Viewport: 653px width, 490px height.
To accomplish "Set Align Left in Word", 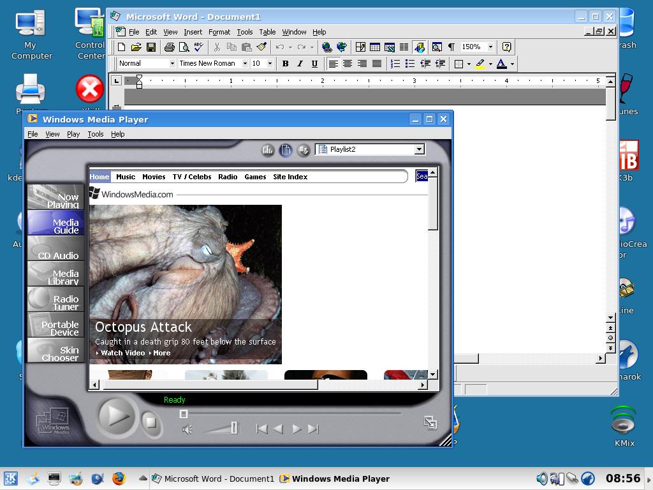I will [333, 63].
